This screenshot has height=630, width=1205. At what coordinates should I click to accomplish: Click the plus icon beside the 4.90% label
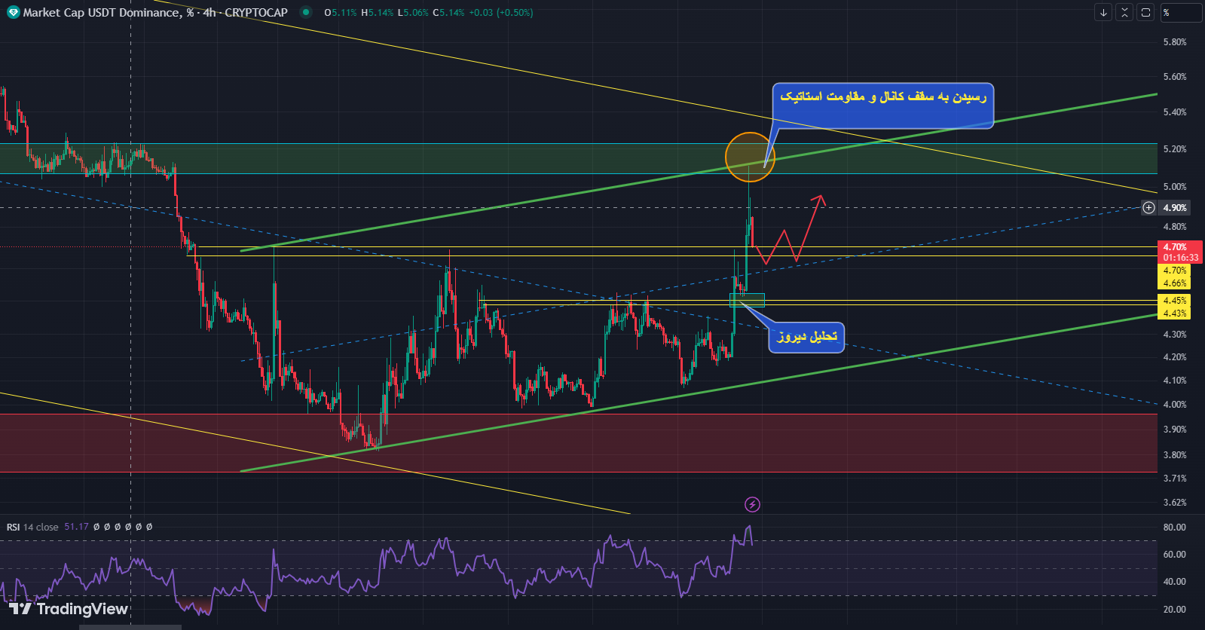(1148, 207)
